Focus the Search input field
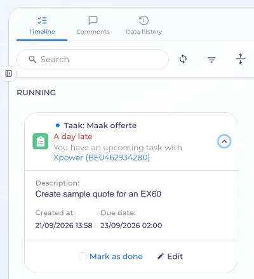The image size is (254, 279). pyautogui.click(x=93, y=60)
